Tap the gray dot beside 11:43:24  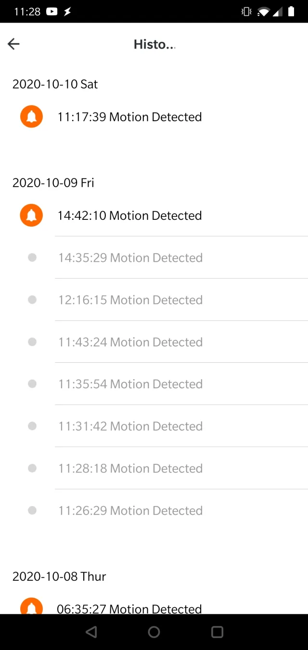[x=32, y=342]
